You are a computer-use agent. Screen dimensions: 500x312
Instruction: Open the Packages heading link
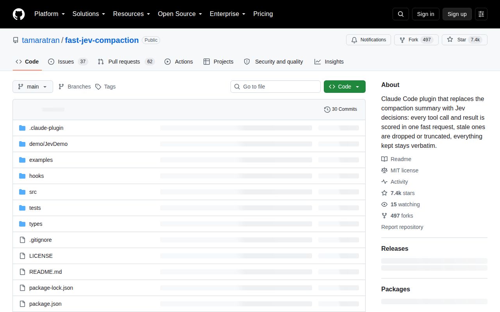(395, 289)
